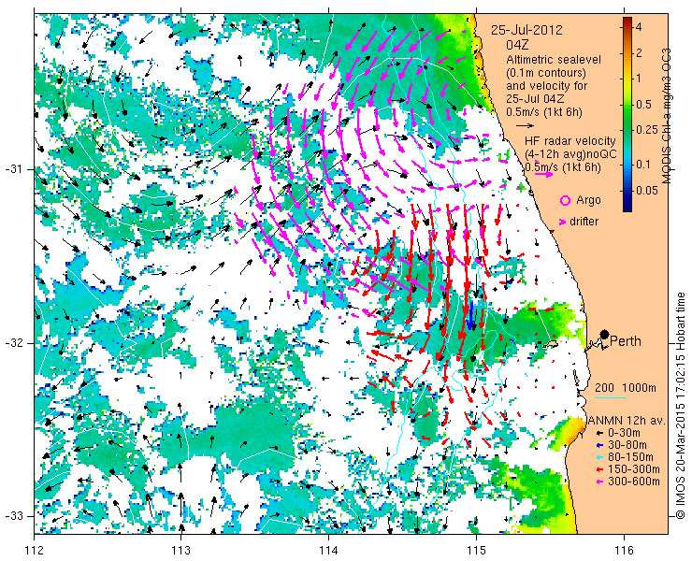Click the 'ANMN 12h av.' legend heading
Image resolution: width=692 pixels, height=561 pixels.
[627, 421]
